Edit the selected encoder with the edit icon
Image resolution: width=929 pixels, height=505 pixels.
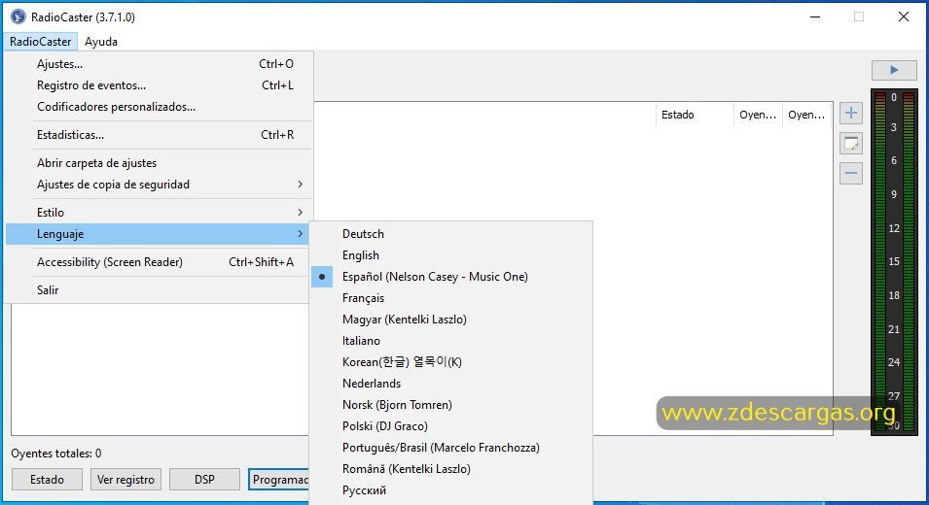(851, 143)
